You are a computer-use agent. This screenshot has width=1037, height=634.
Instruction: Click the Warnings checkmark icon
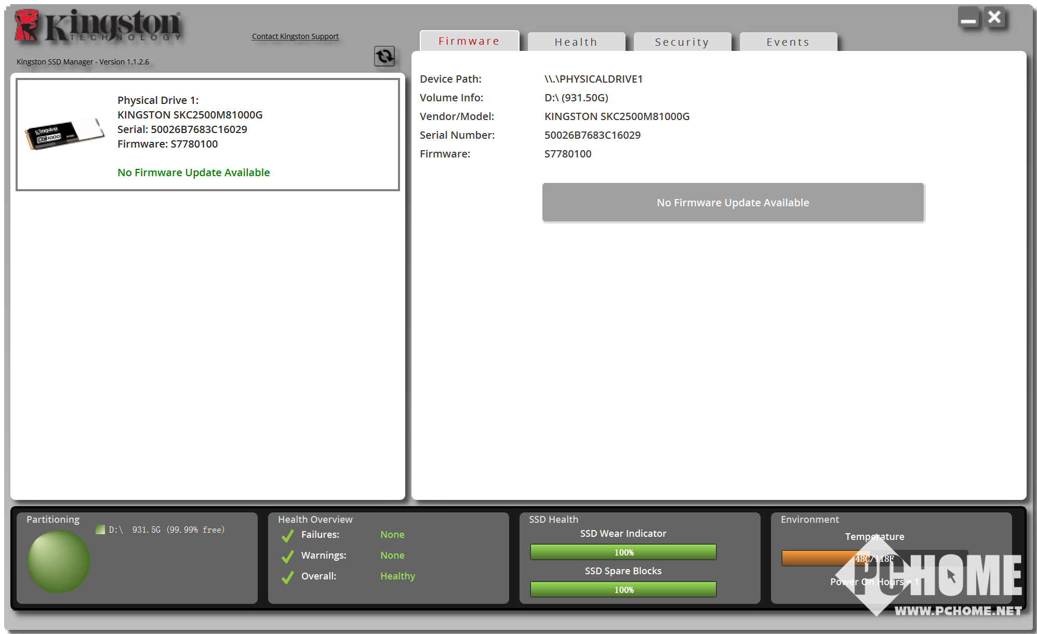pos(287,557)
